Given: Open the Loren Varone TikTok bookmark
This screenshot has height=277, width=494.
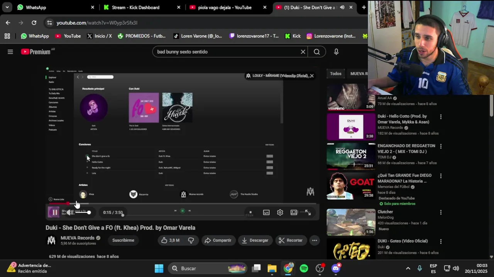Looking at the screenshot, I should coord(198,36).
